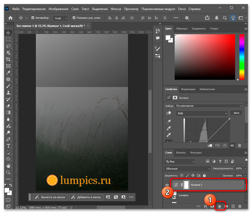Open the Вид layer filter type dropdown

tap(180, 161)
